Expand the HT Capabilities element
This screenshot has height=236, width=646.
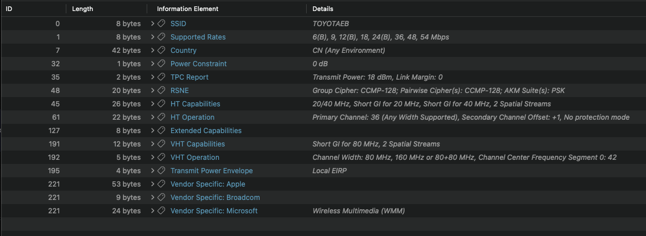(152, 104)
